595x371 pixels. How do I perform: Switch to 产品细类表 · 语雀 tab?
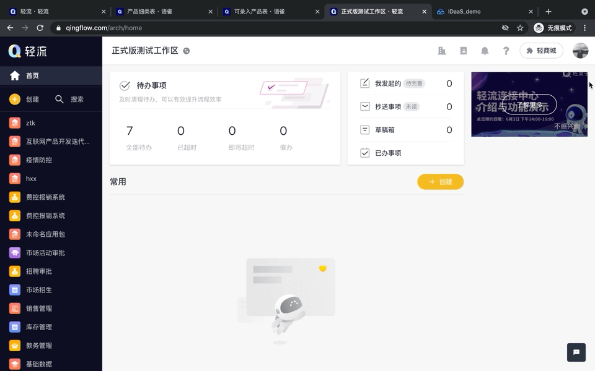164,11
